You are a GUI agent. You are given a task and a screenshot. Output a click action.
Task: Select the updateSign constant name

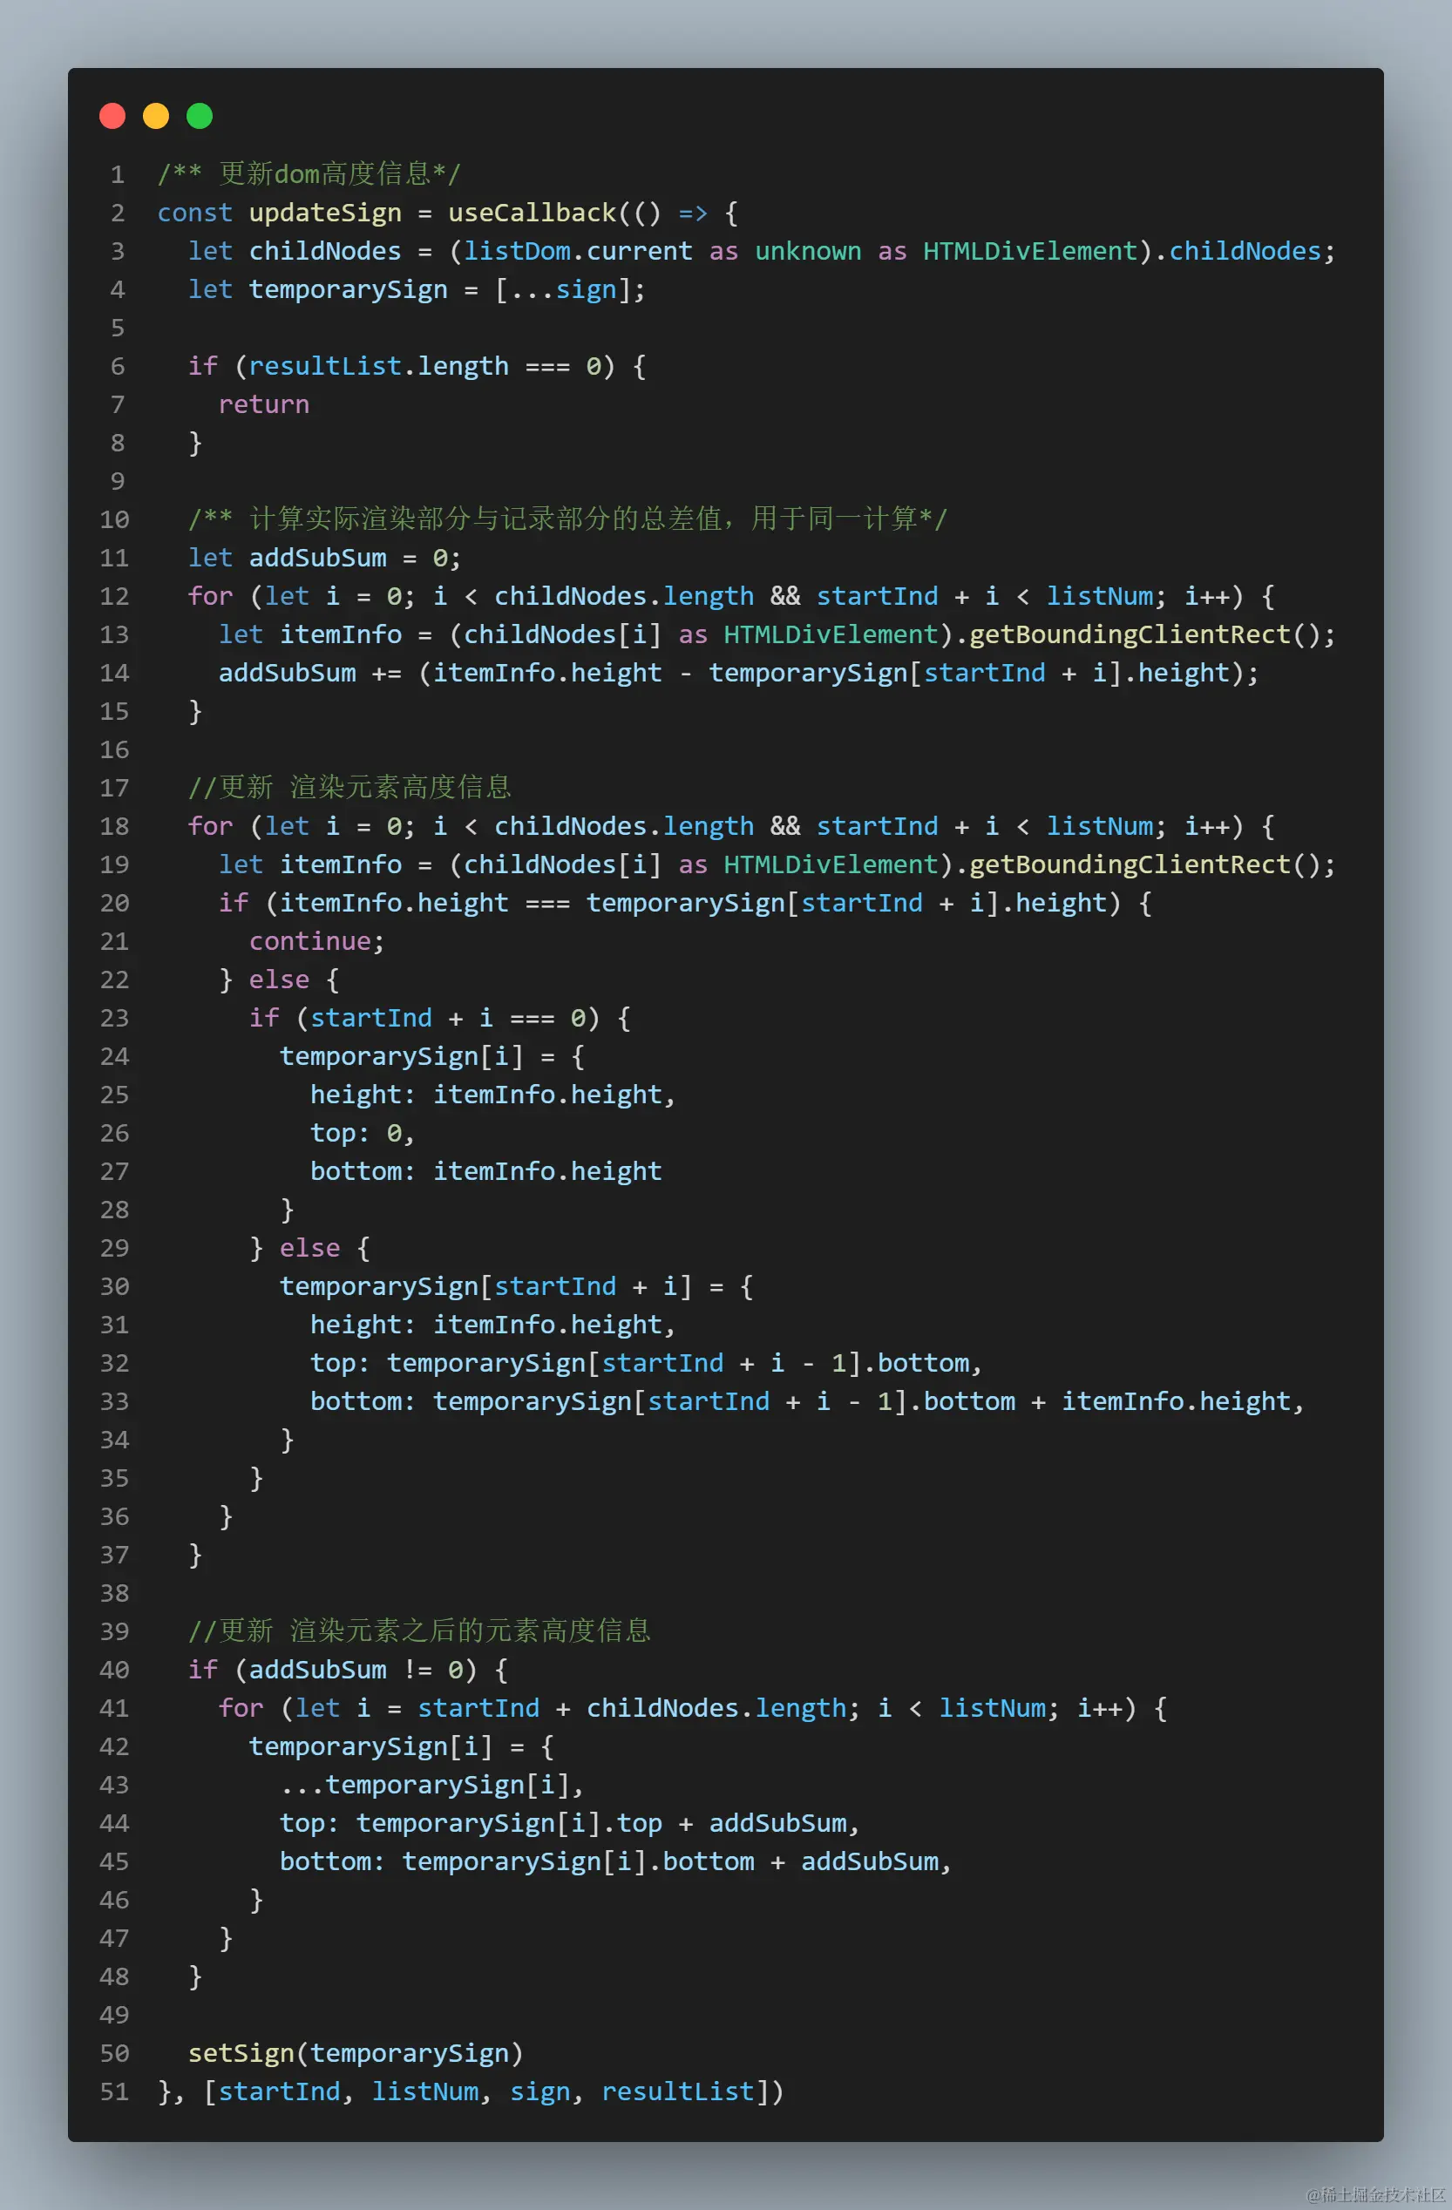(x=325, y=213)
